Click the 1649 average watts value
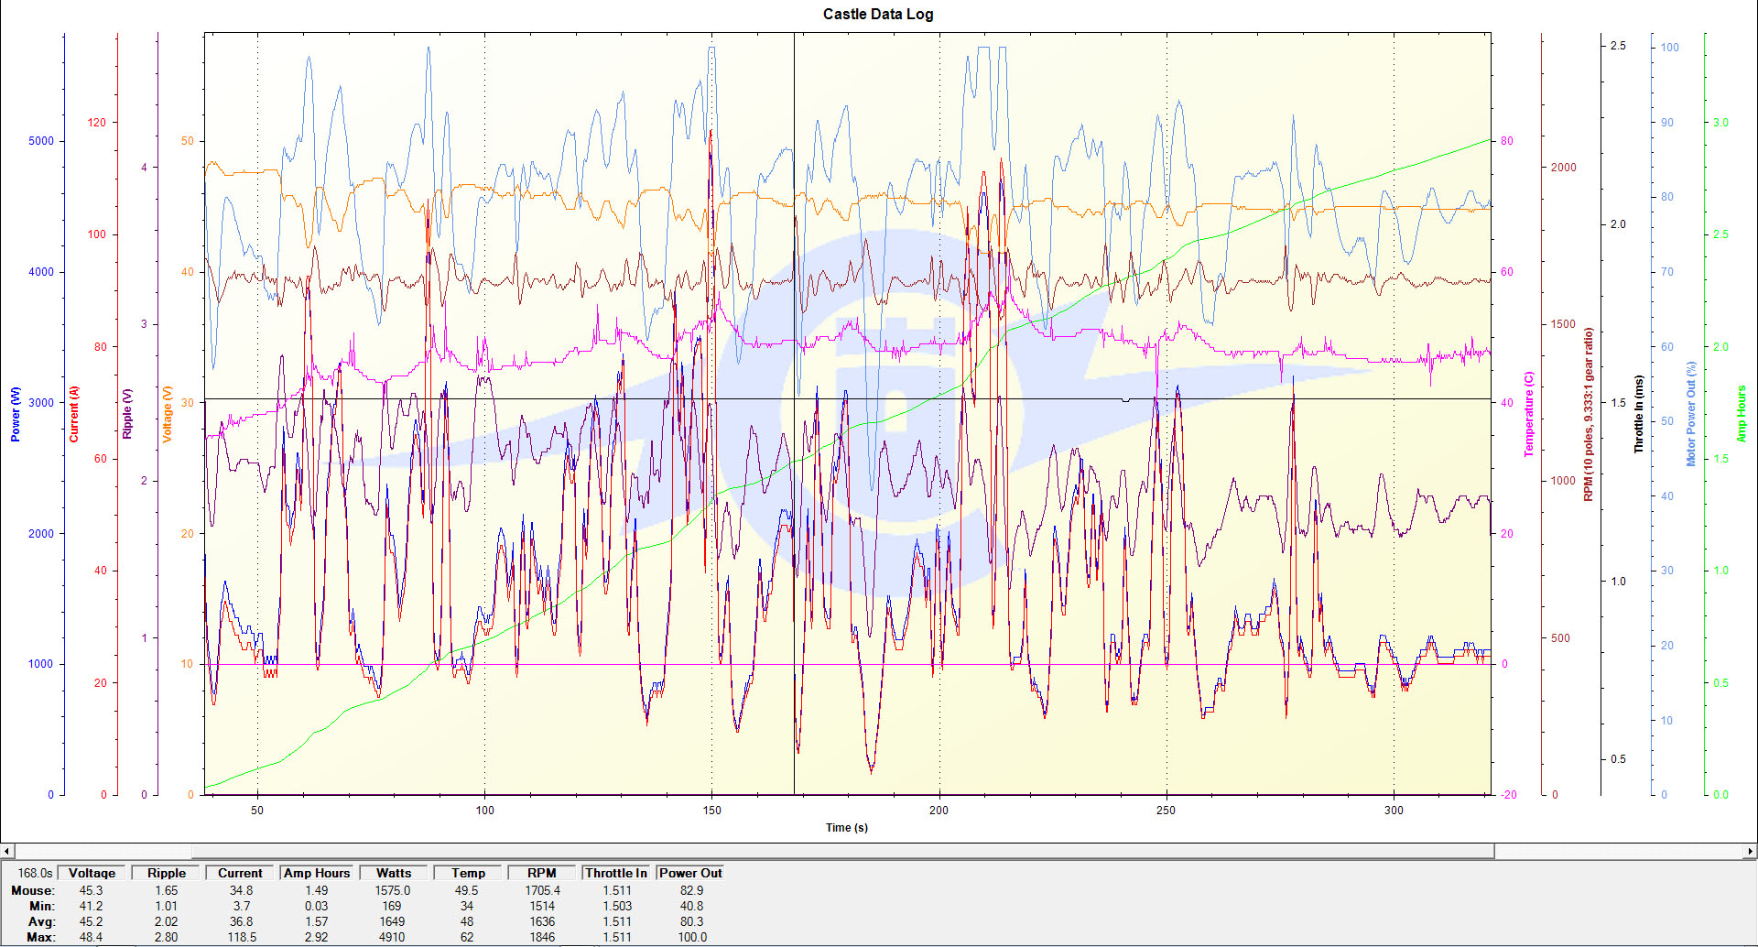Screen dimensions: 1758x947 392,921
